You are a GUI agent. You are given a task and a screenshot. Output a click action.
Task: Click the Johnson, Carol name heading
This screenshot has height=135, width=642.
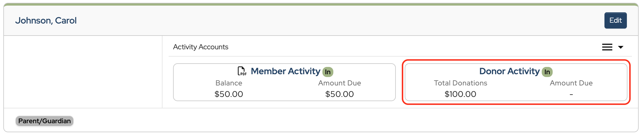46,20
